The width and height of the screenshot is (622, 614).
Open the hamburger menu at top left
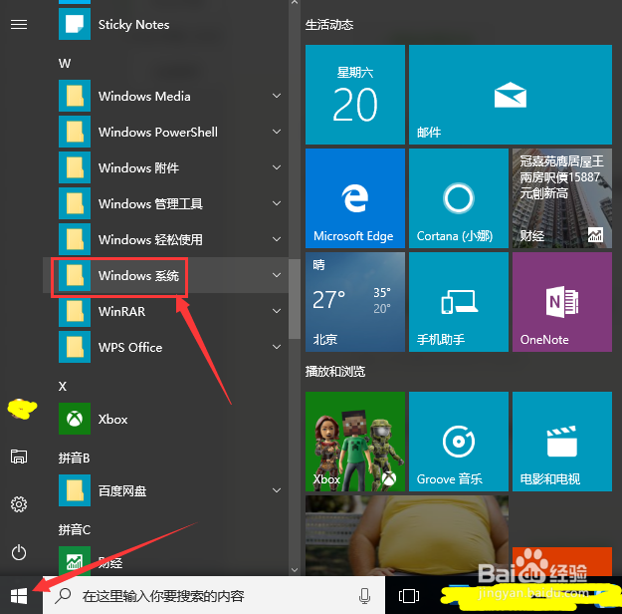[x=19, y=25]
